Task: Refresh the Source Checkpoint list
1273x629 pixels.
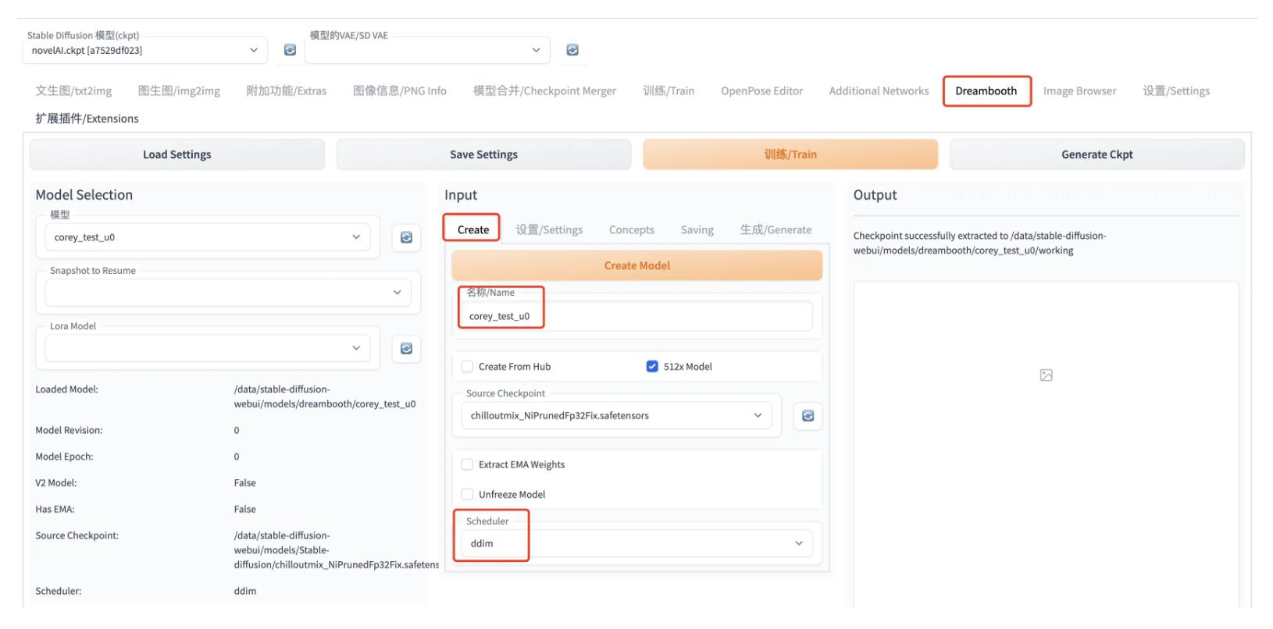Action: click(808, 416)
